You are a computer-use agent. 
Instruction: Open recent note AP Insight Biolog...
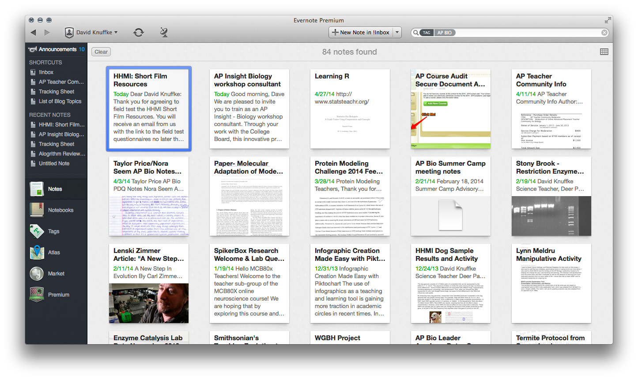click(x=61, y=134)
